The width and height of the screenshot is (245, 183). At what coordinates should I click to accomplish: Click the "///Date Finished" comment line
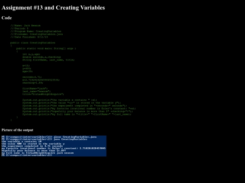29,37
